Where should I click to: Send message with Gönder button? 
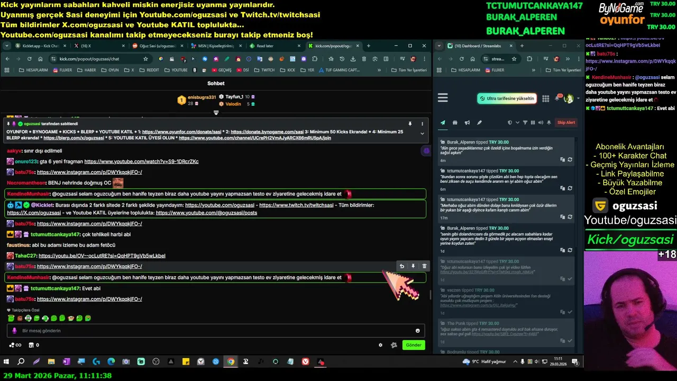pyautogui.click(x=414, y=345)
